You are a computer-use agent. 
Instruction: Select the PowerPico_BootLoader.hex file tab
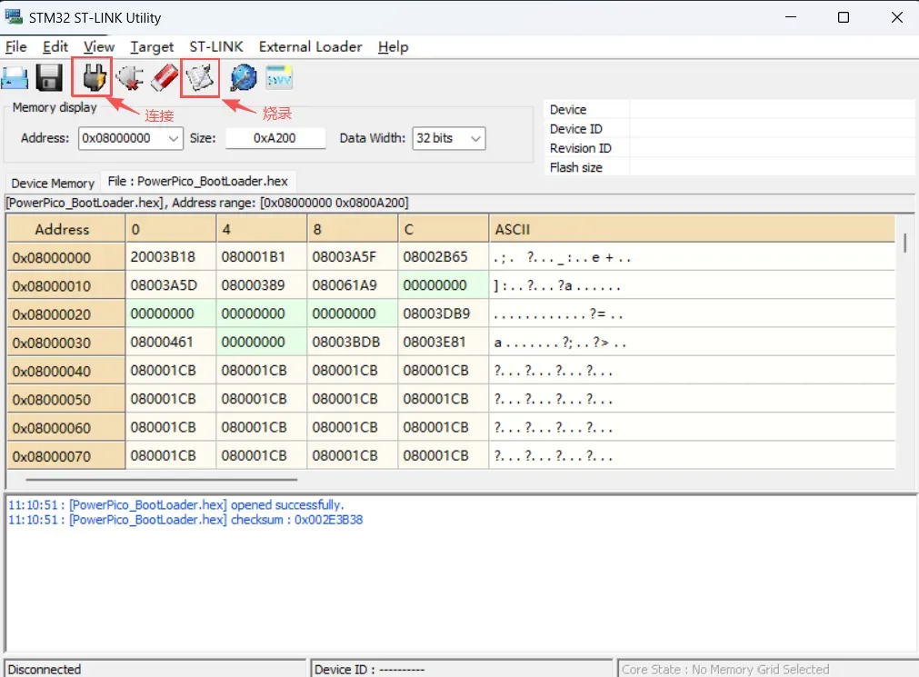[197, 182]
